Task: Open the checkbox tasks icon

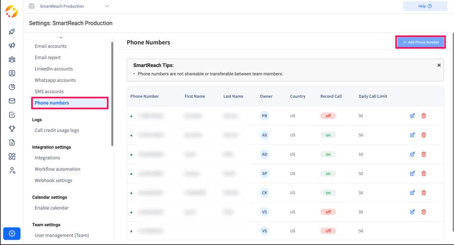Action: [12, 114]
